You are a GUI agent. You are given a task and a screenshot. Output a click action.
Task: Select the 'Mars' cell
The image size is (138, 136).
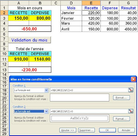[71, 23]
